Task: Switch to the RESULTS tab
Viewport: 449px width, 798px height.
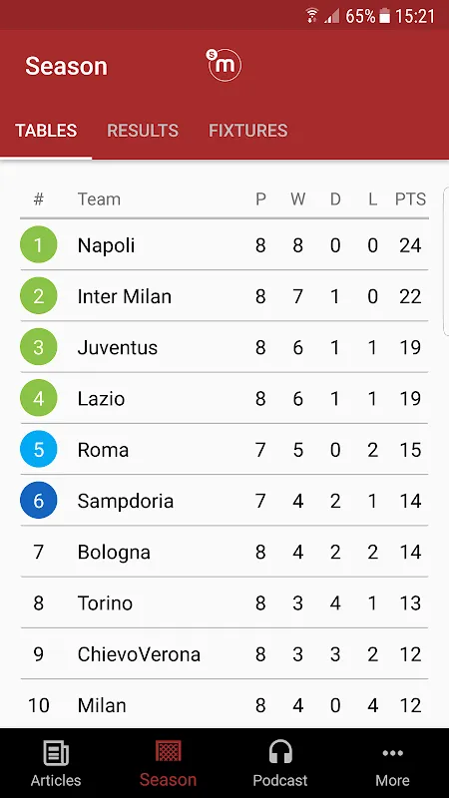Action: 143,131
